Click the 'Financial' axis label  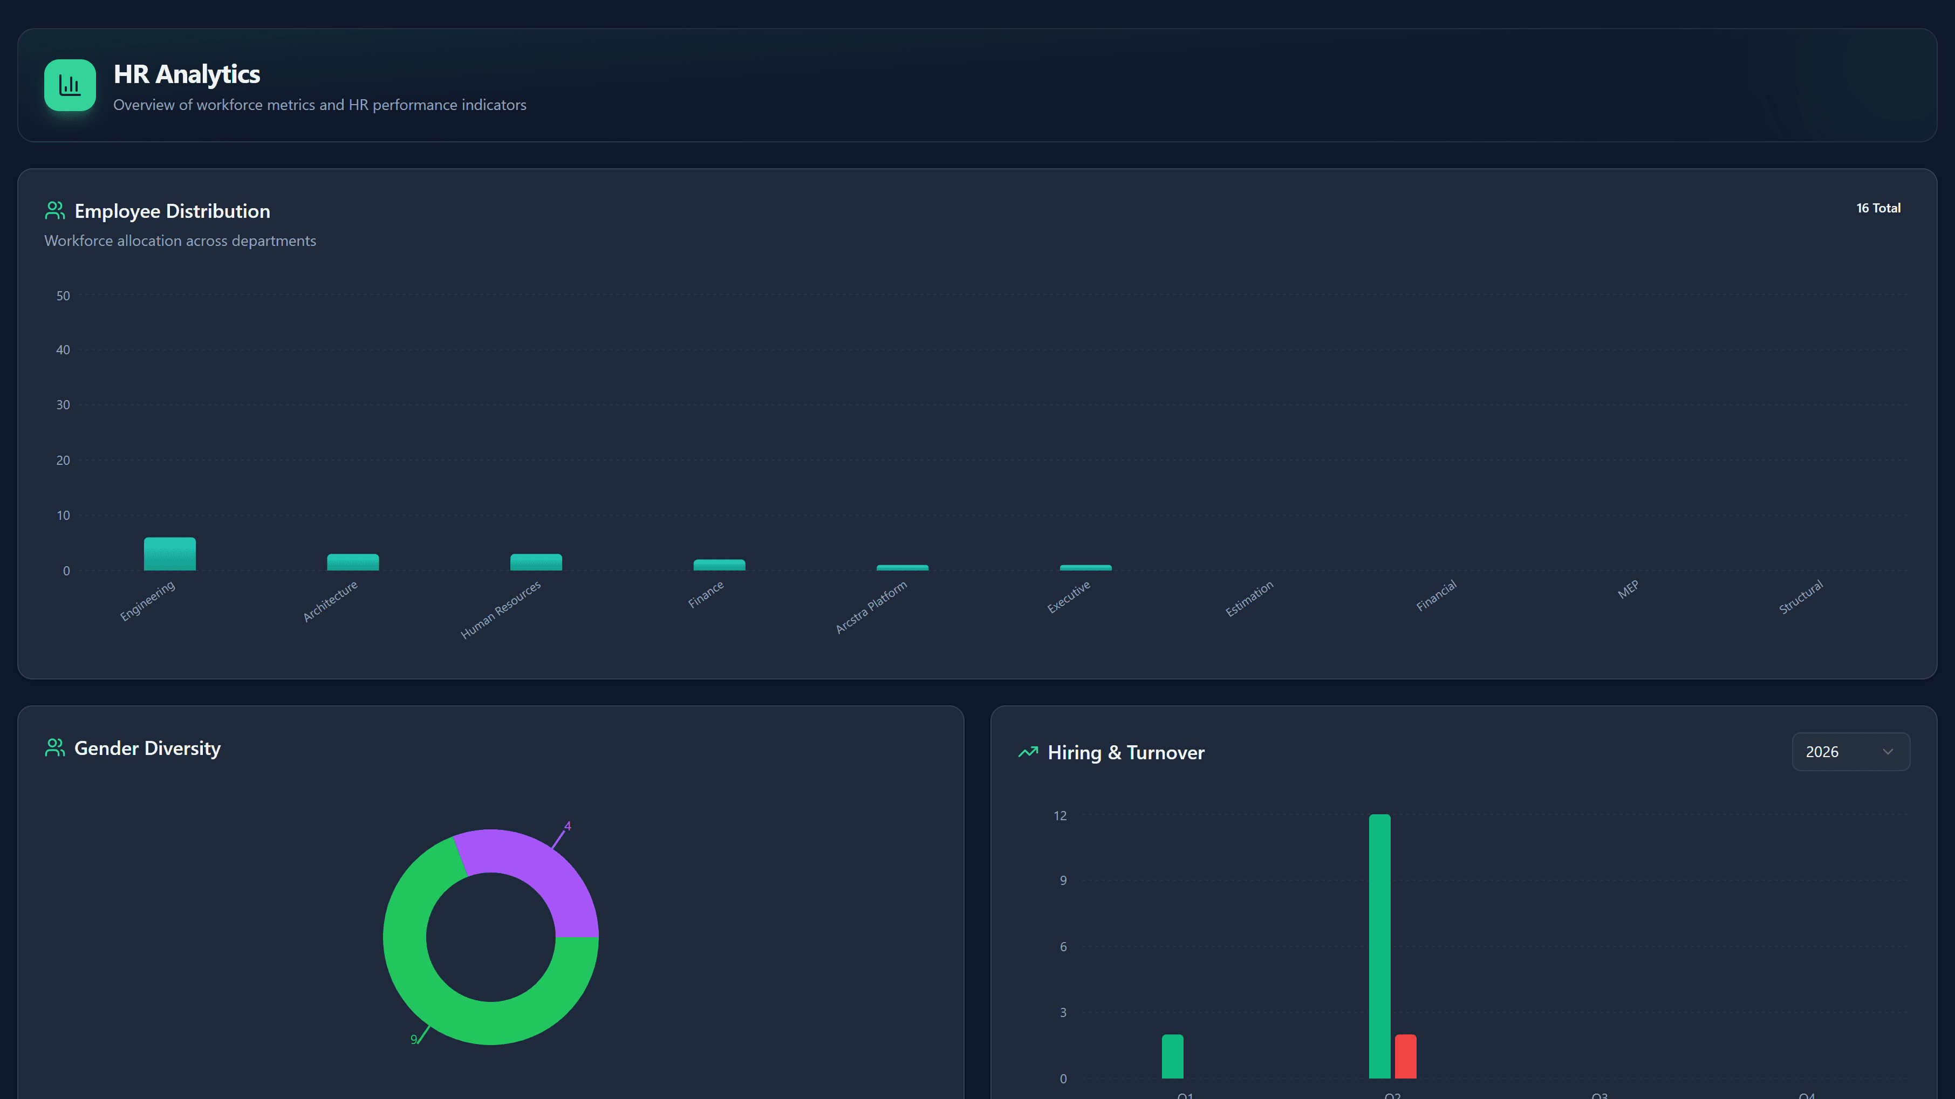(1437, 596)
